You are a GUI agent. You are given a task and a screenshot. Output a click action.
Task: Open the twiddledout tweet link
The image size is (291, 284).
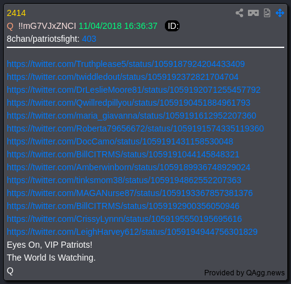[x=122, y=77]
